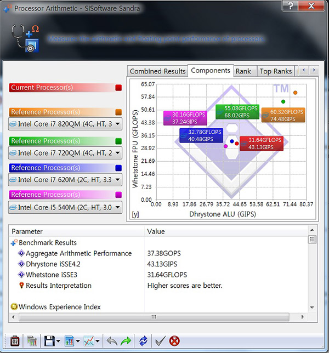Click the green data point on chart
The image size is (329, 353).
(283, 101)
